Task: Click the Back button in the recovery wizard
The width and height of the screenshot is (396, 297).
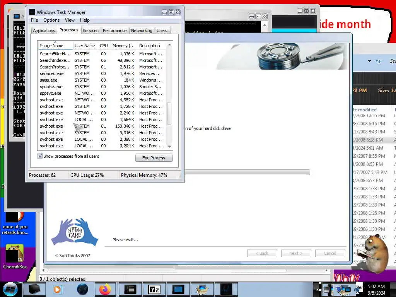Action: pos(262,253)
